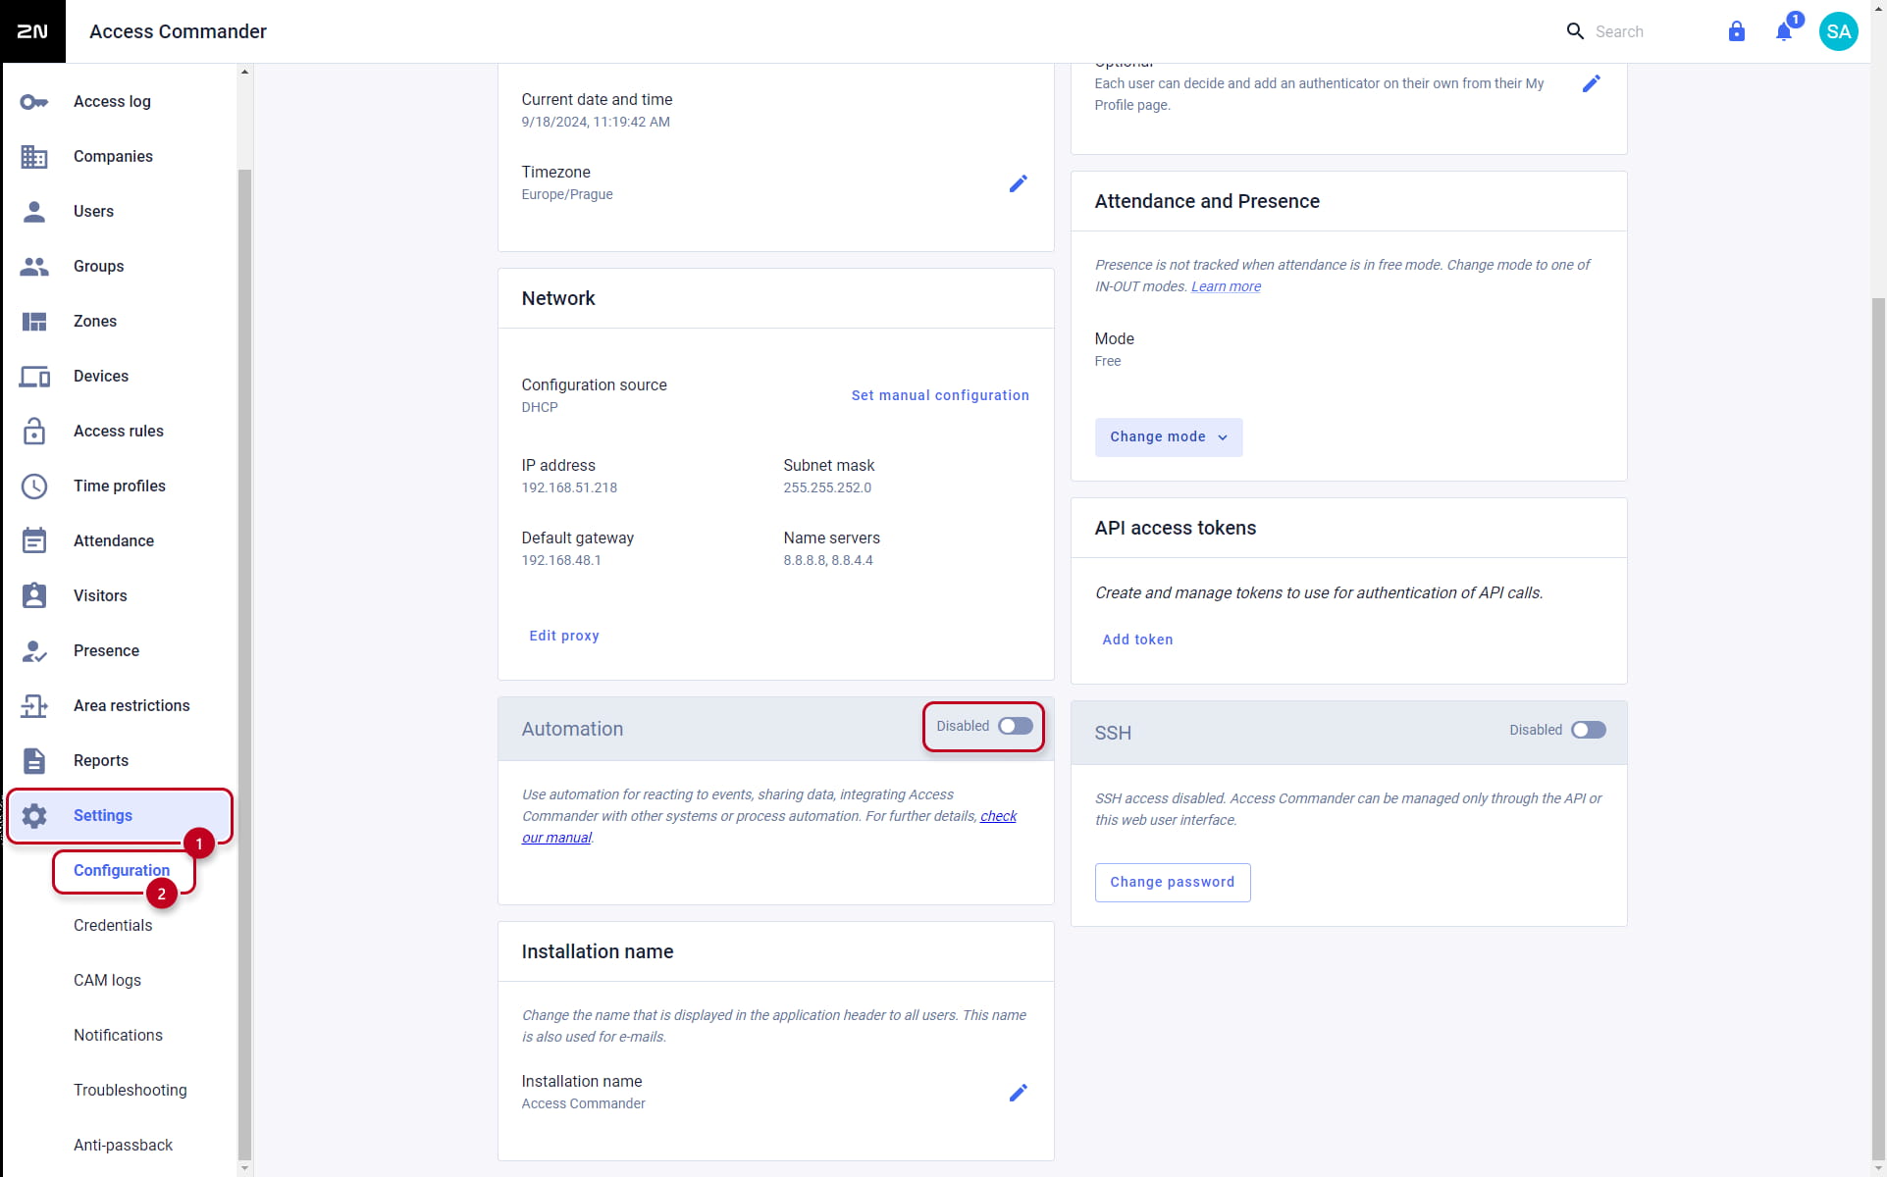Click Add token button
The width and height of the screenshot is (1887, 1177).
(x=1137, y=640)
